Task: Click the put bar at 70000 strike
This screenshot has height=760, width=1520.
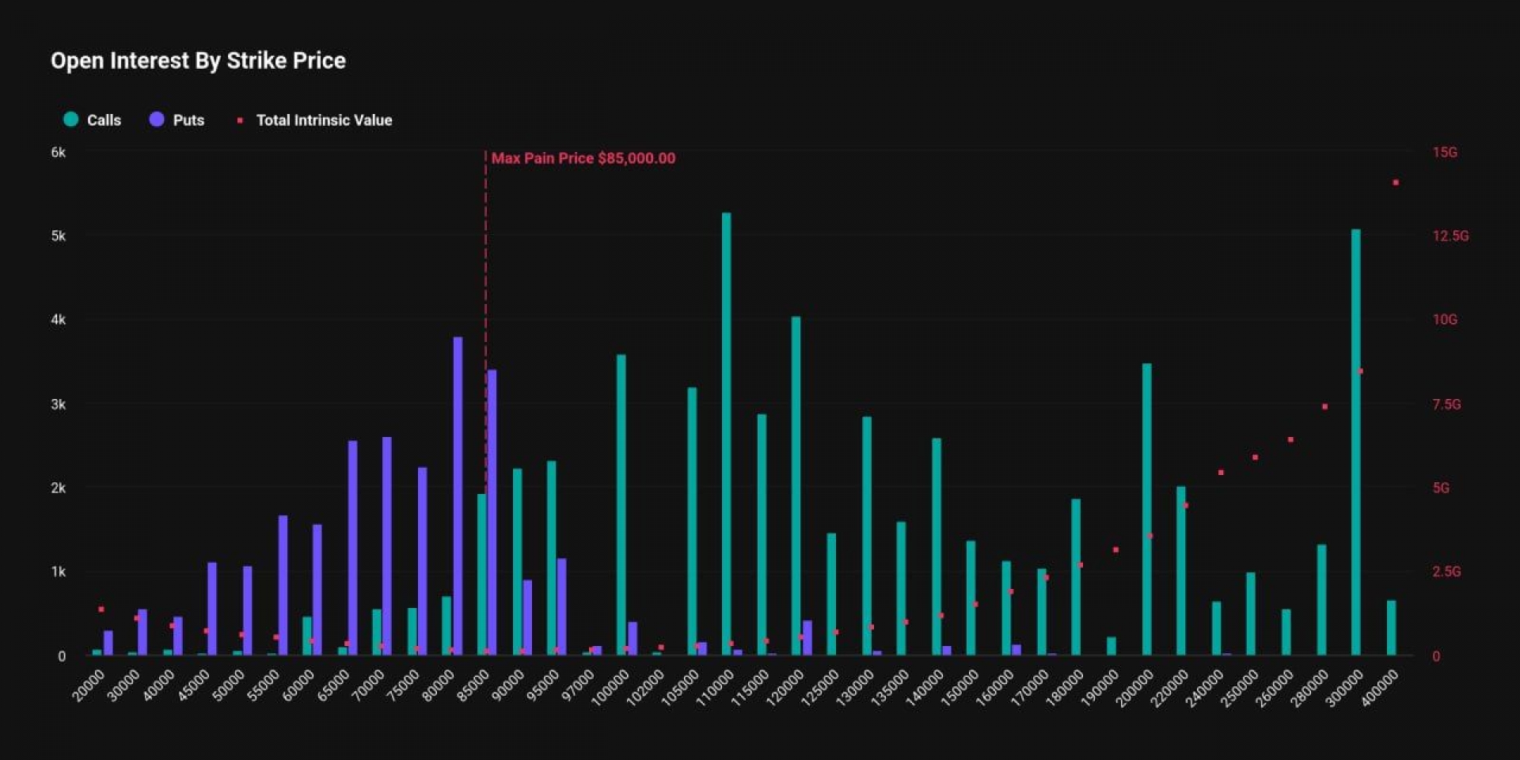Action: (x=387, y=546)
